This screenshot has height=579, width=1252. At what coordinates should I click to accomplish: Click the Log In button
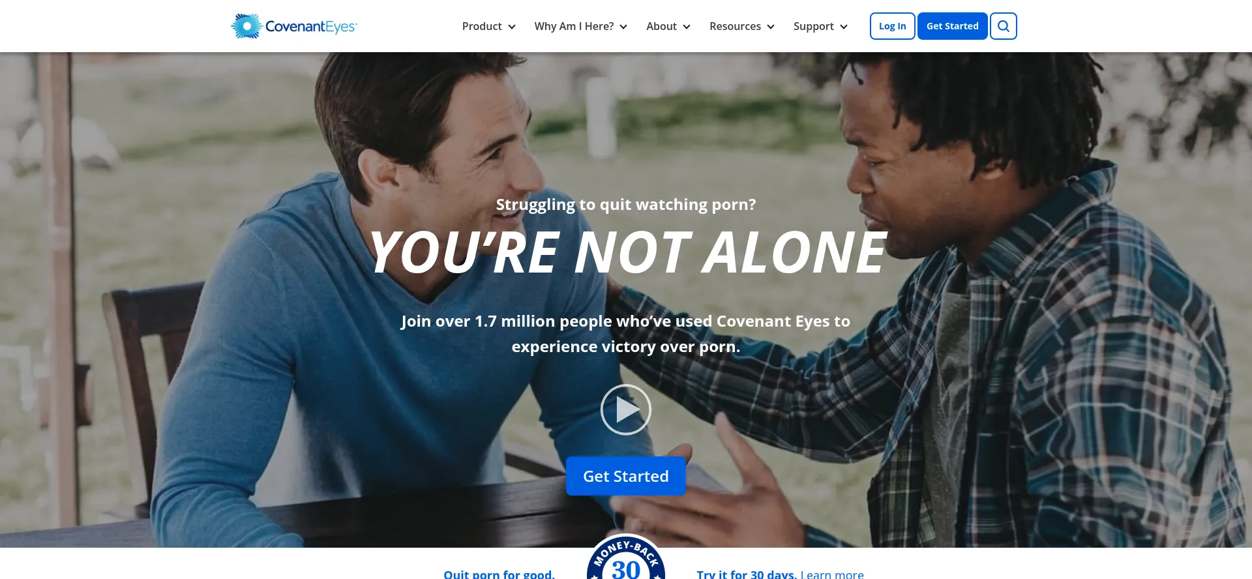tap(893, 26)
